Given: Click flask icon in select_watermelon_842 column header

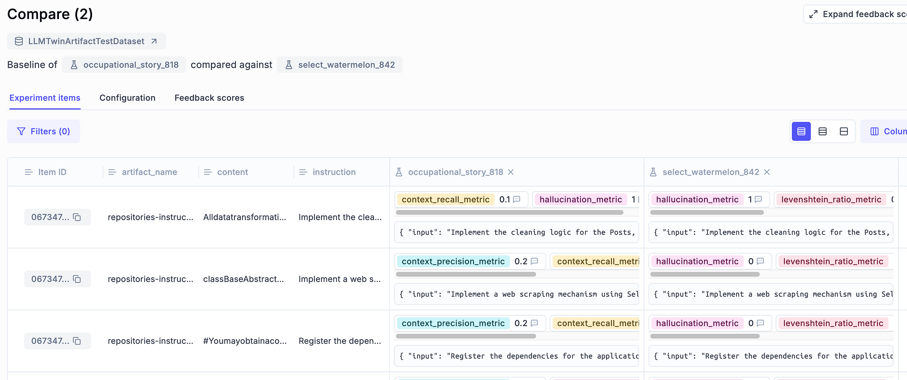Looking at the screenshot, I should (653, 172).
